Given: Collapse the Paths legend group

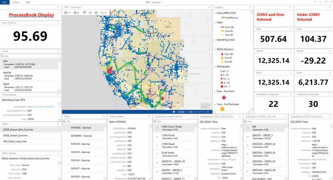Looking at the screenshot, I should pyautogui.click(x=215, y=23).
